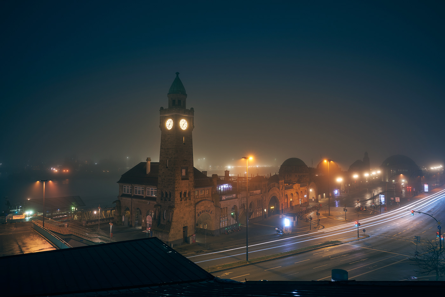Image resolution: width=445 pixels, height=297 pixels.
Task: Click the left clock face on tower
Action: click(169, 124)
